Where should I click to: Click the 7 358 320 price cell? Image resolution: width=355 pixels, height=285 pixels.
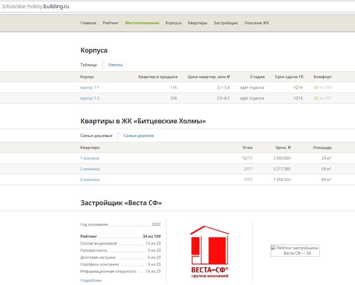pos(282,179)
